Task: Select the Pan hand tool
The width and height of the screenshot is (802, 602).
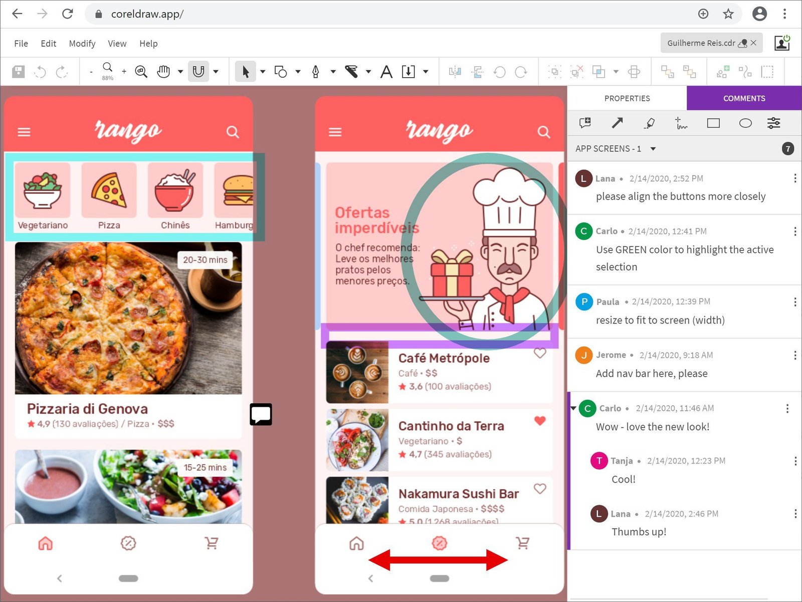Action: click(x=163, y=72)
